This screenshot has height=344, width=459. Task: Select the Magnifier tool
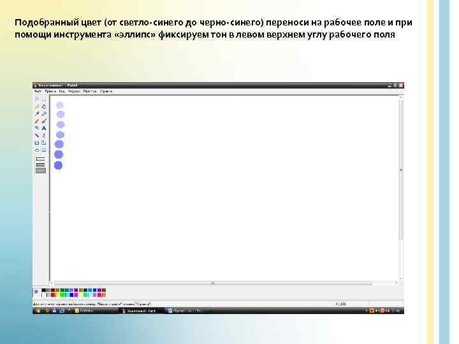pyautogui.click(x=43, y=113)
